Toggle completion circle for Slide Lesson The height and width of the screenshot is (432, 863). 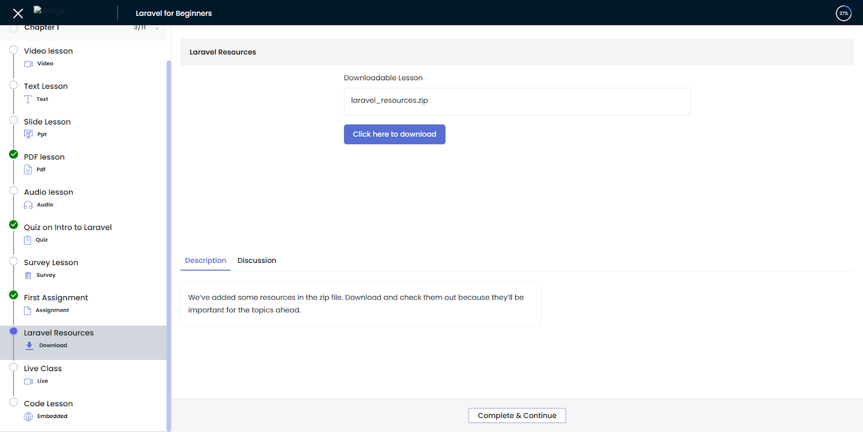13,120
